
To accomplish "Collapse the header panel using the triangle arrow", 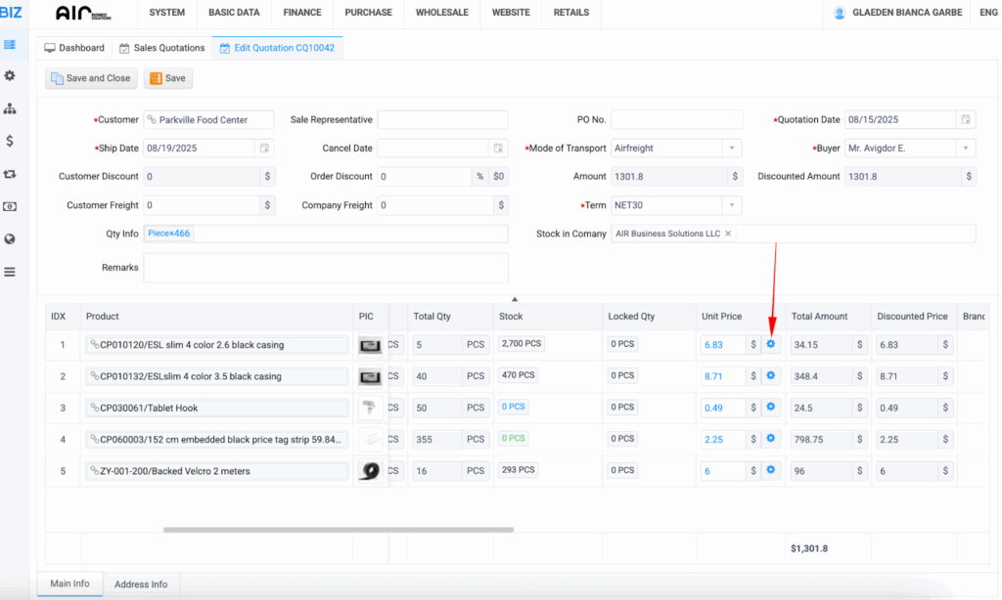I will (x=515, y=299).
